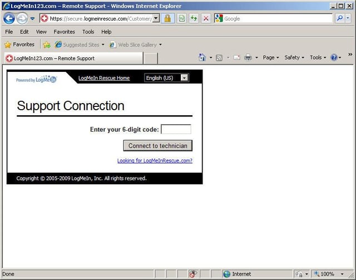Minimize the Internet Explorer window

point(333,6)
